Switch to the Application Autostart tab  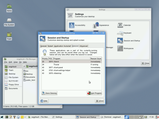(62, 46)
